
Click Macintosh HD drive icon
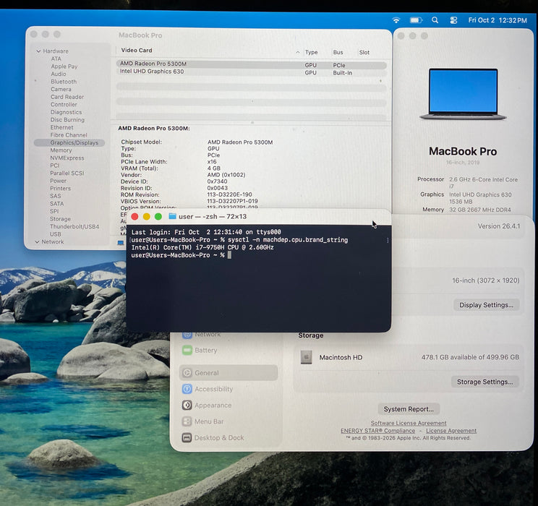tap(306, 357)
